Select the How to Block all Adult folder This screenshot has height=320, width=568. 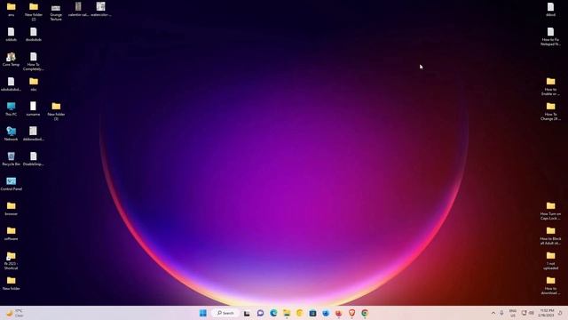tap(550, 235)
